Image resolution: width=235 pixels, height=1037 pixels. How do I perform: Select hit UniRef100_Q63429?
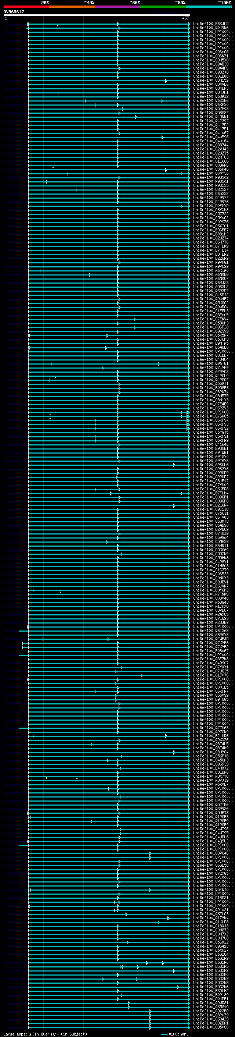211,1019
